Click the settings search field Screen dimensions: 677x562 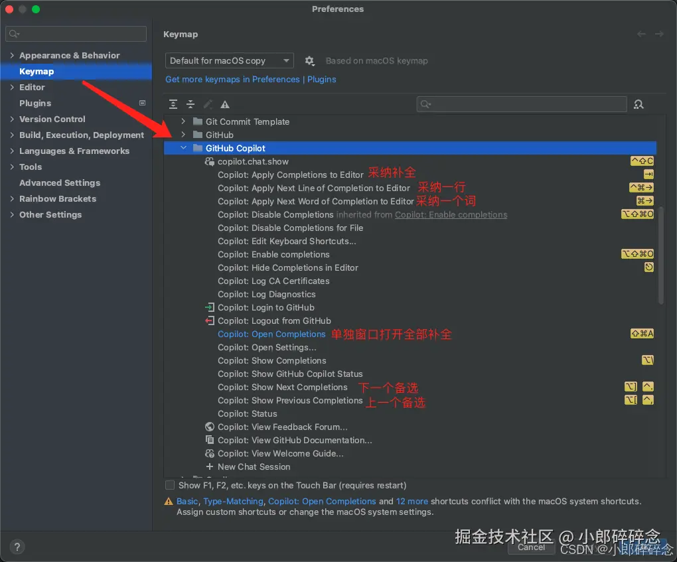pos(76,34)
